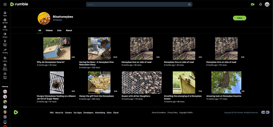Click title Hungry Honeybees feeding on Mason Jar

point(56,97)
